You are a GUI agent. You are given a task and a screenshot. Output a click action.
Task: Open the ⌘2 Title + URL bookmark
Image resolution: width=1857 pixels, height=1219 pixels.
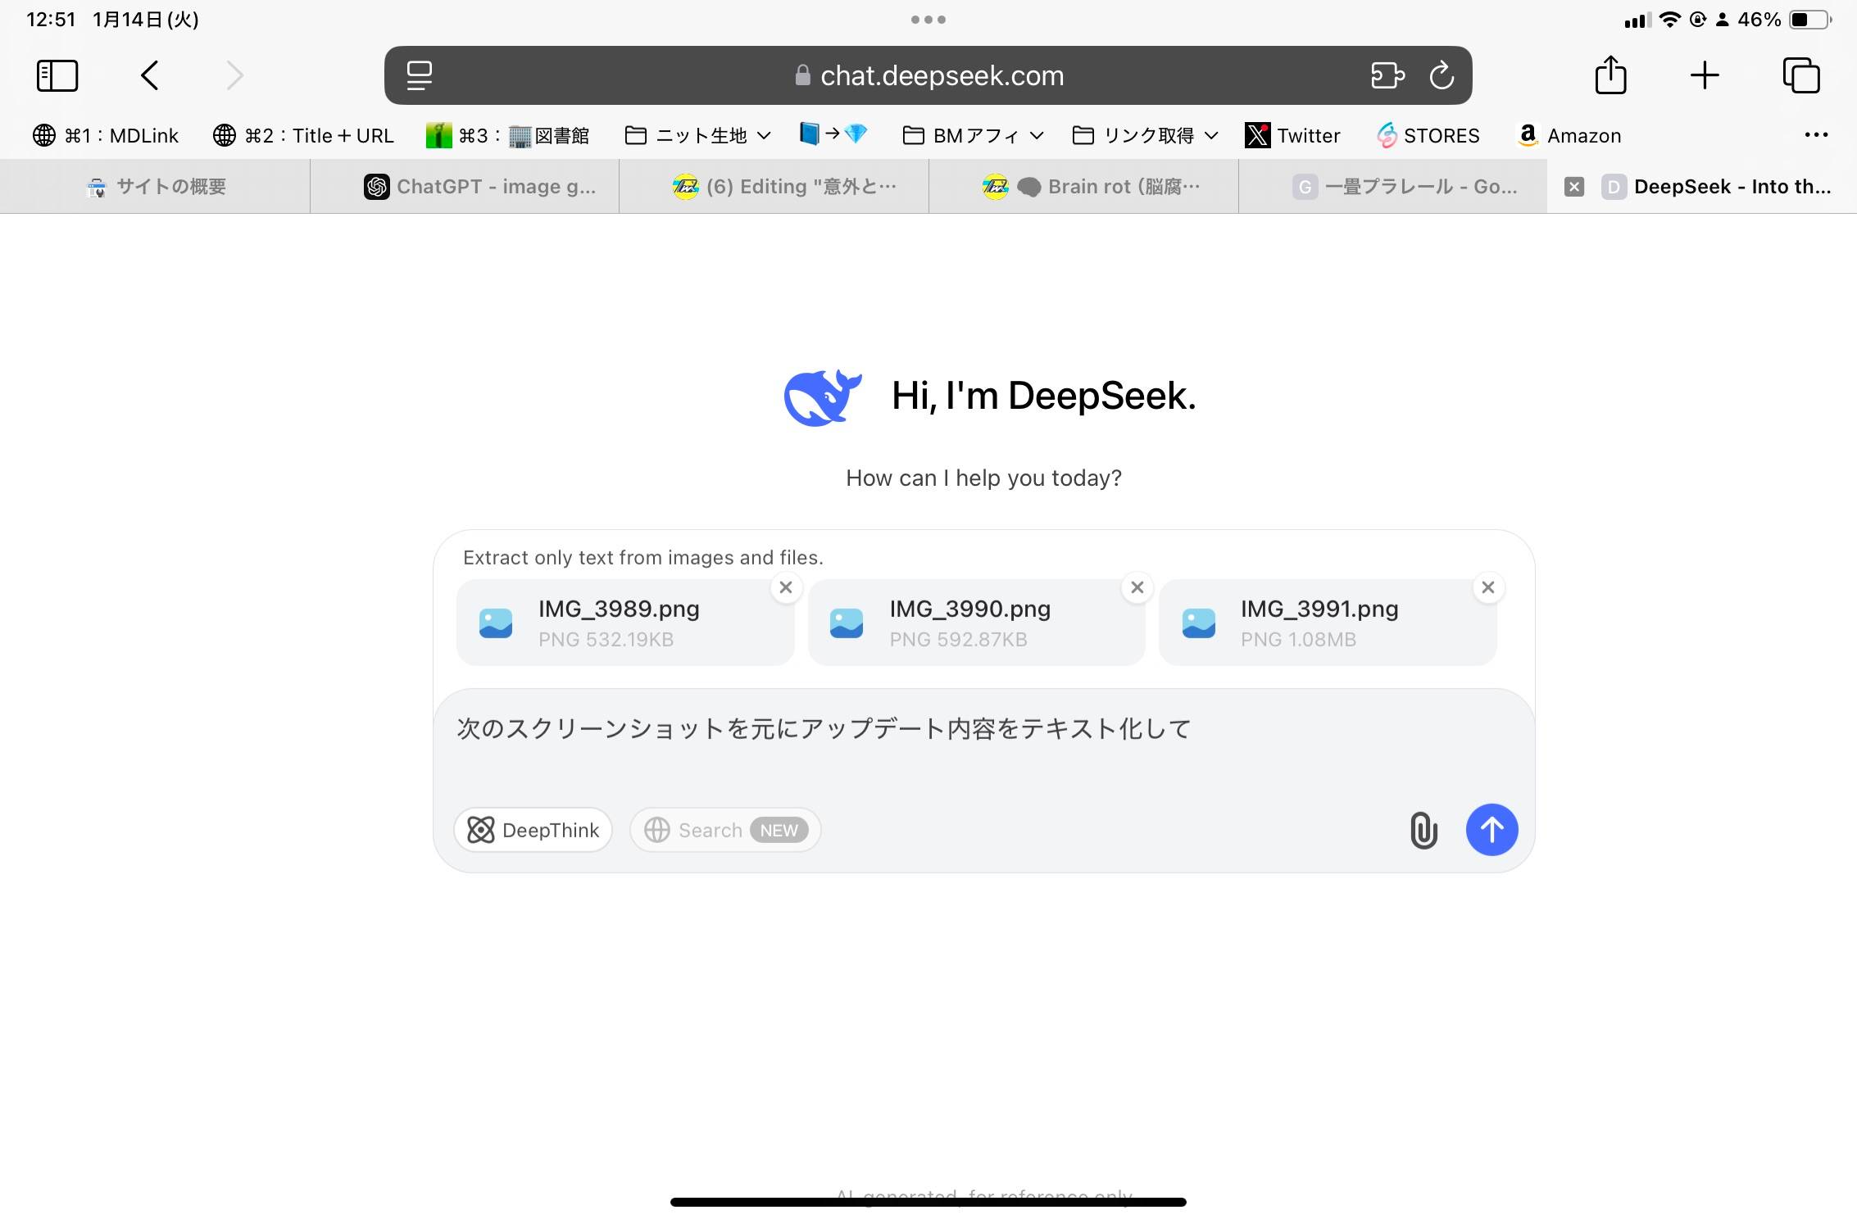303,135
